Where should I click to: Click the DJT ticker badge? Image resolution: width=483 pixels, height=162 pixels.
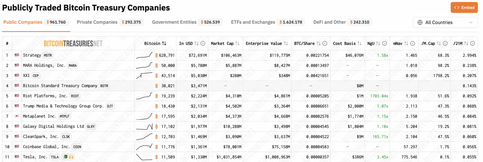(110, 106)
